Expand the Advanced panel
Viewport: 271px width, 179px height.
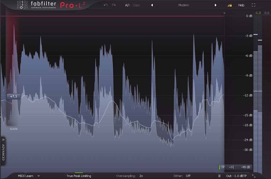(x=3, y=151)
